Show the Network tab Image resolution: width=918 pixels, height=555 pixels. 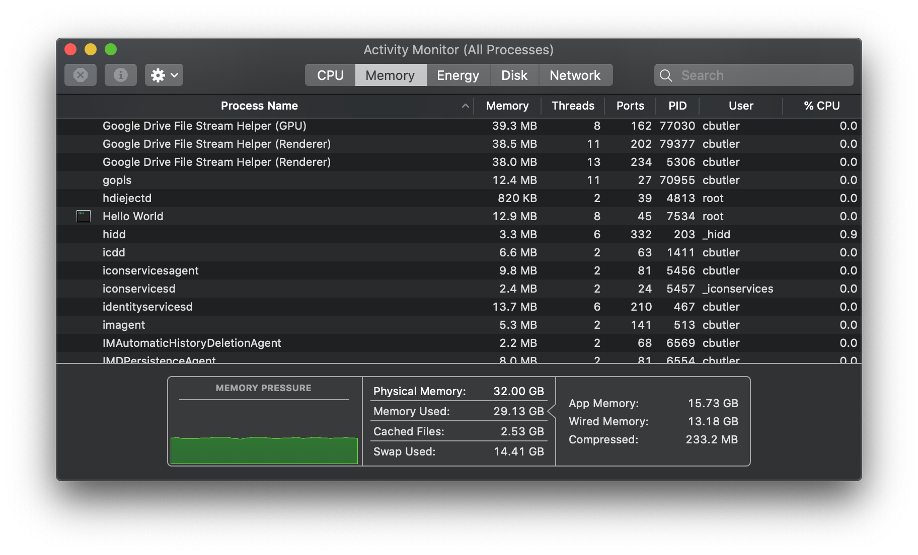point(575,75)
